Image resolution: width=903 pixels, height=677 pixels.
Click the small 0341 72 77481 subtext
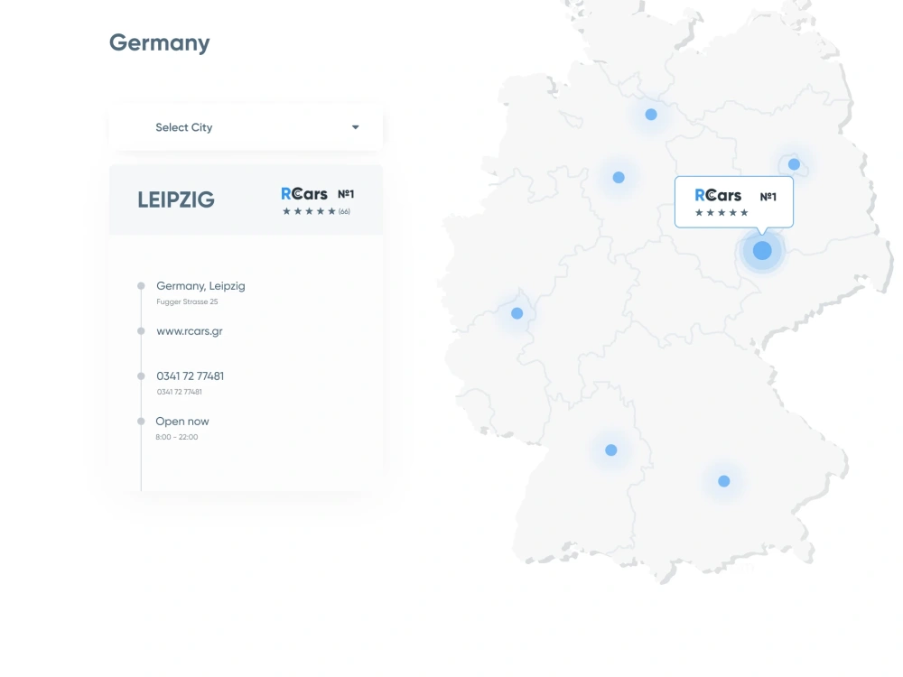(179, 392)
